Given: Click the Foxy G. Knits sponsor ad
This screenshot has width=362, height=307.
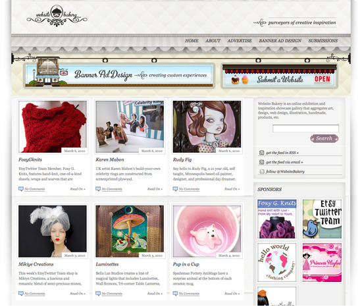Looking at the screenshot, I should pos(277,219).
